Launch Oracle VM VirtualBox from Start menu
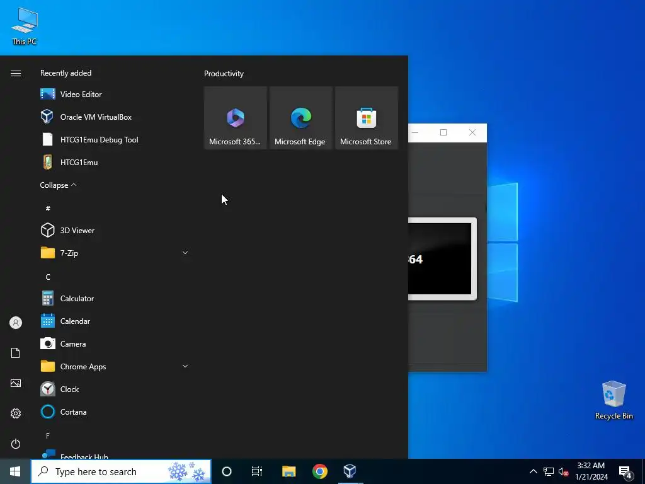Image resolution: width=645 pixels, height=484 pixels. tap(115, 117)
